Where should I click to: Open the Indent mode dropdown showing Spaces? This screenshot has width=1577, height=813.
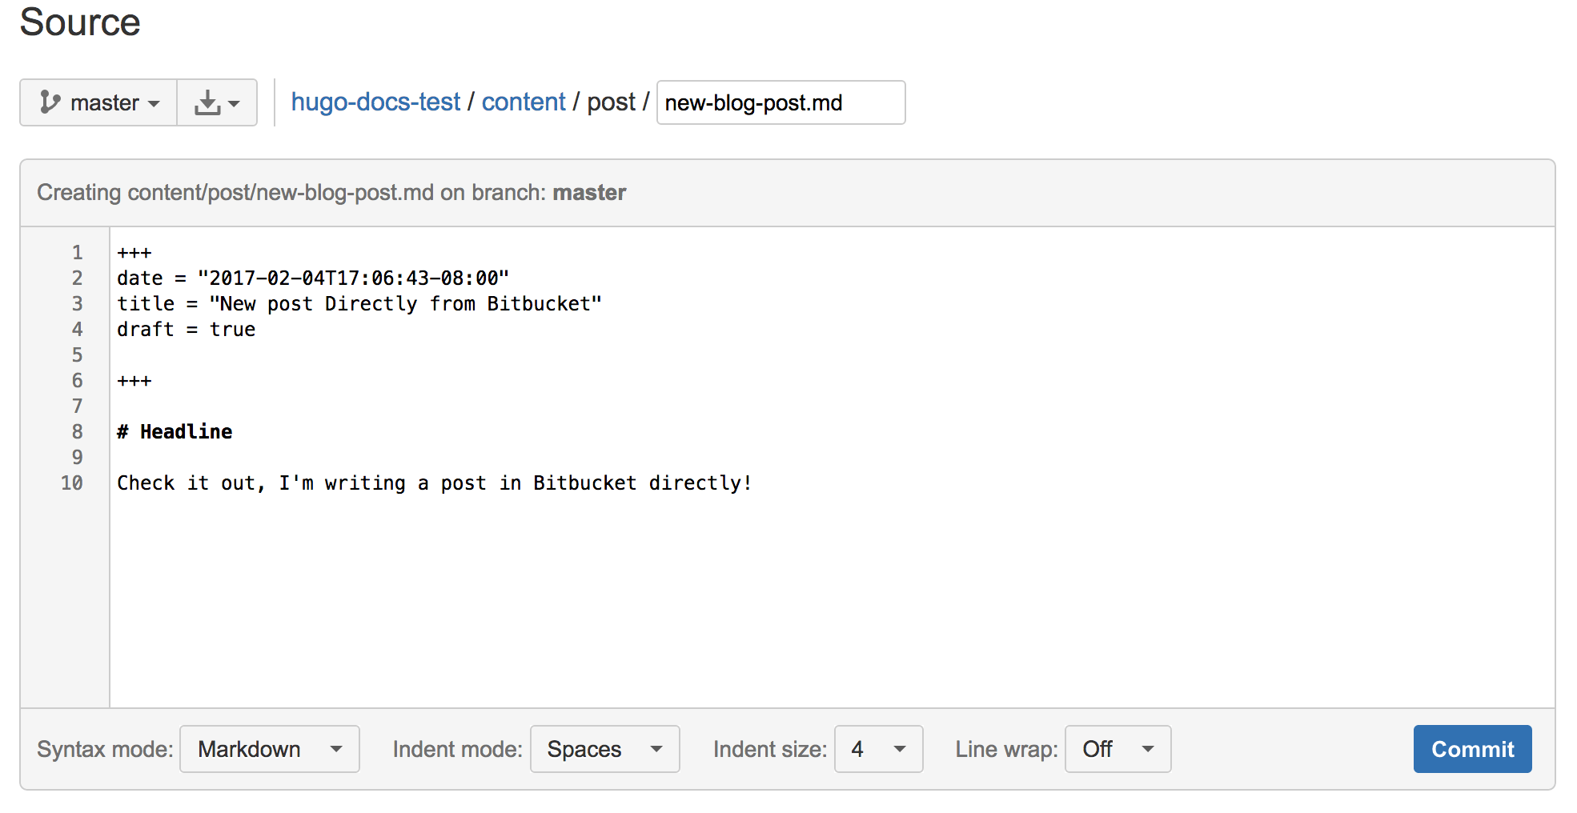tap(604, 749)
